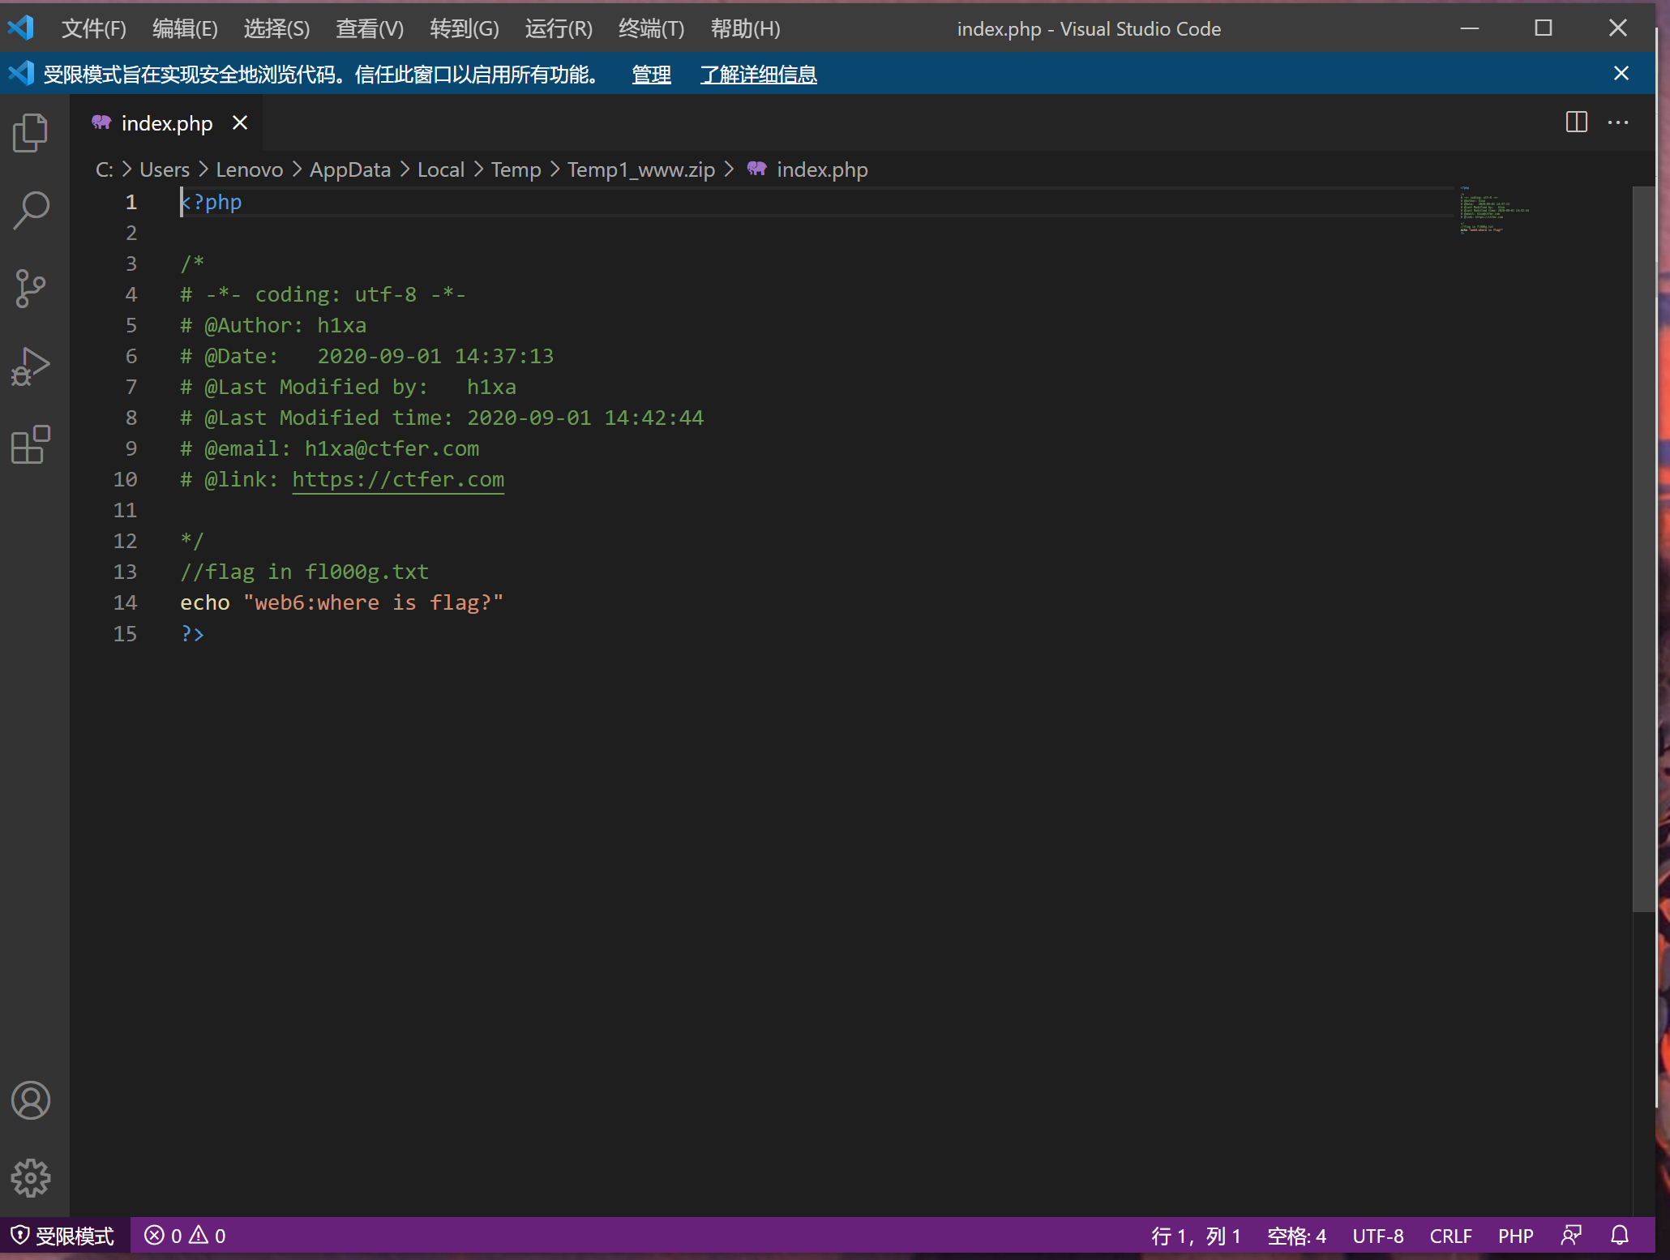Expand the Local breadcrumb segment
The width and height of the screenshot is (1670, 1260).
click(441, 169)
